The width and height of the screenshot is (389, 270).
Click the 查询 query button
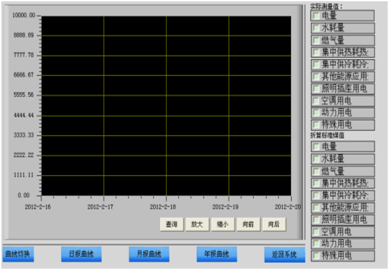(x=171, y=224)
